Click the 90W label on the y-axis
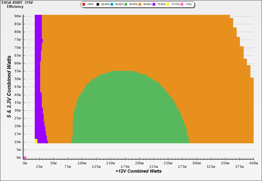262x181 pixels. tap(18, 16)
